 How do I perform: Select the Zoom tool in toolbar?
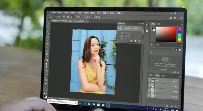click(x=45, y=87)
